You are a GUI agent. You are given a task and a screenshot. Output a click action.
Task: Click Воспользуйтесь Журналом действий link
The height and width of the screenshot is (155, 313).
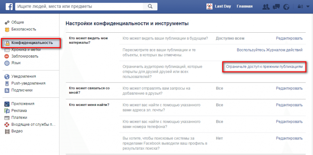(270, 50)
